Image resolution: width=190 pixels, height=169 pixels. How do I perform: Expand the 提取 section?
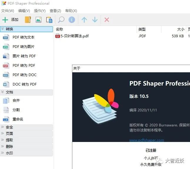26,140
